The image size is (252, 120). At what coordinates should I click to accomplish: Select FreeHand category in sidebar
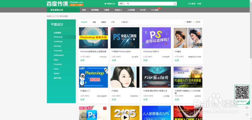[58, 51]
